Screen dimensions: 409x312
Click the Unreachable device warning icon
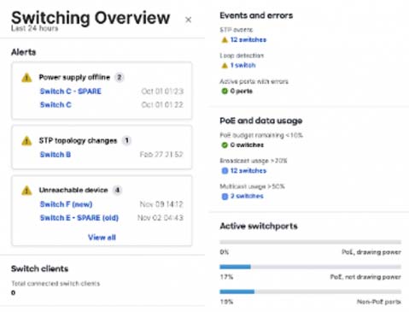pos(26,191)
